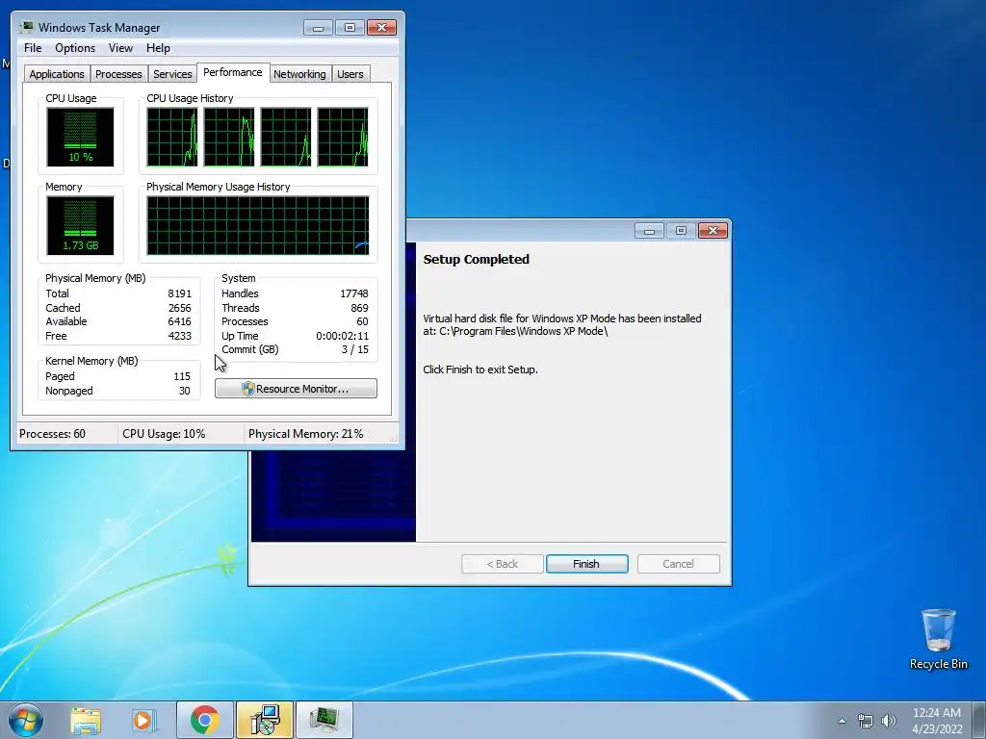Viewport: 986px width, 739px height.
Task: Click the Commit (GB) value 3 / 15
Action: 355,349
